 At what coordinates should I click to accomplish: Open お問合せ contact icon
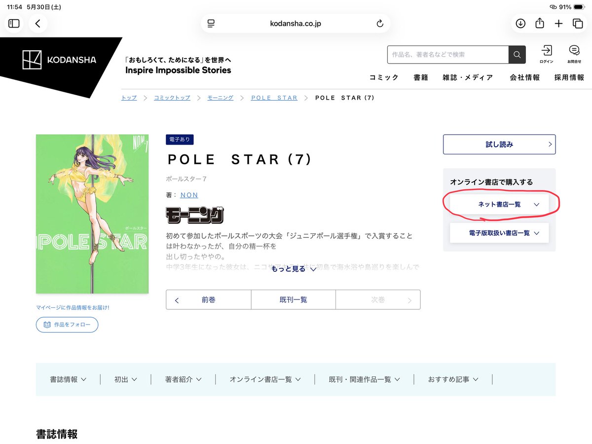click(574, 54)
